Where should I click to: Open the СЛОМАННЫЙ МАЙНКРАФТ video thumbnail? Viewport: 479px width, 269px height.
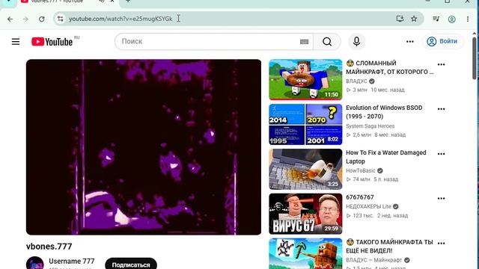pyautogui.click(x=305, y=80)
